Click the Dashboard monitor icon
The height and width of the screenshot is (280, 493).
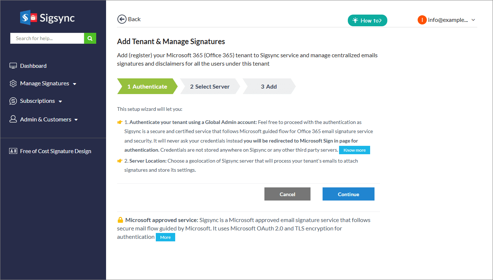[13, 66]
